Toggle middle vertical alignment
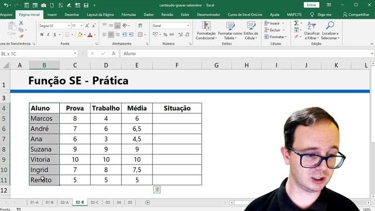 point(111,26)
